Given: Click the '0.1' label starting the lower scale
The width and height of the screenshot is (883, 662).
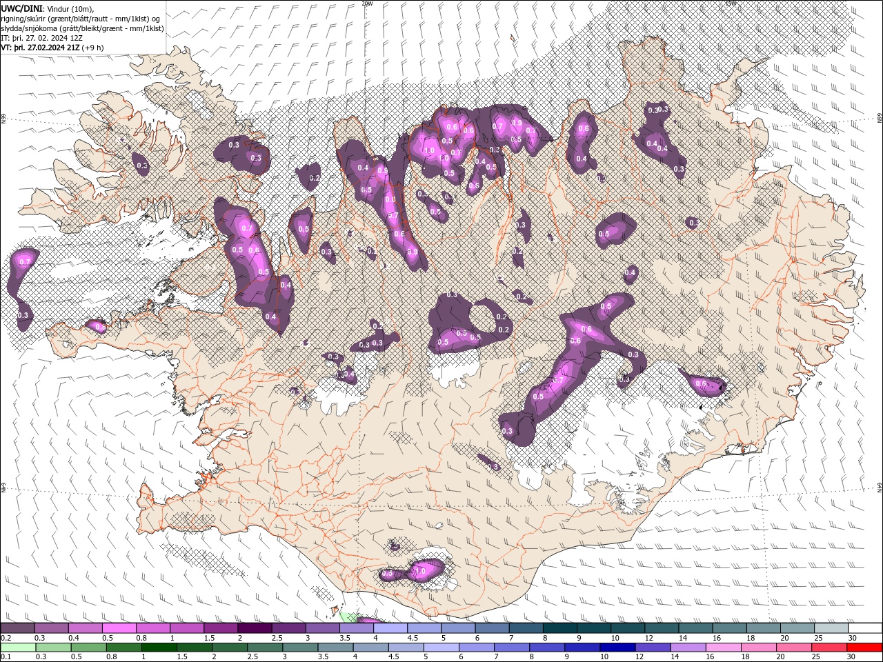Looking at the screenshot, I should point(6,657).
